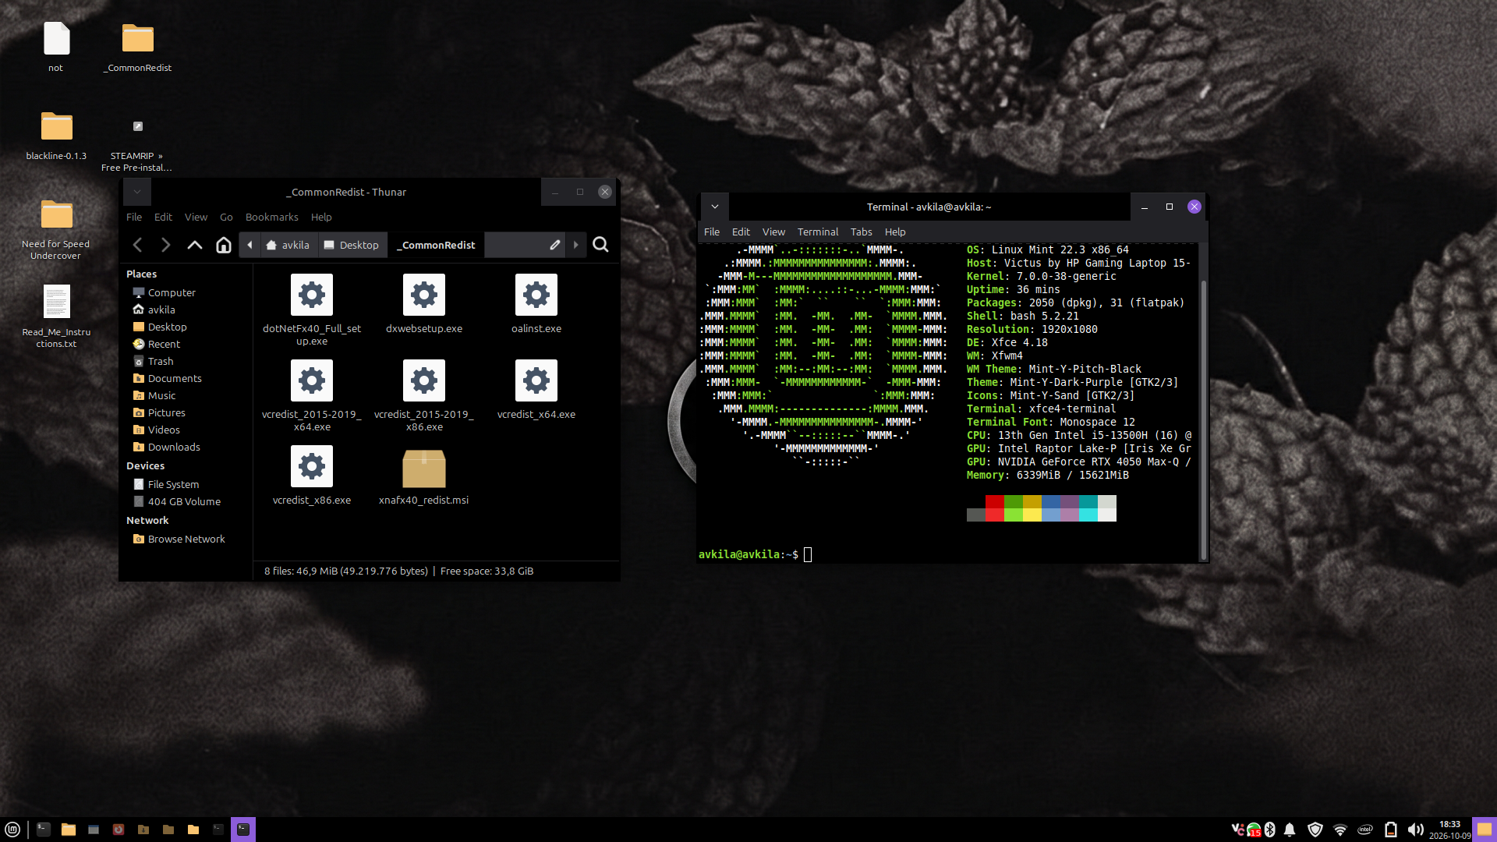This screenshot has height=842, width=1497.
Task: Select Trash in Thunar sidebar
Action: coord(161,361)
